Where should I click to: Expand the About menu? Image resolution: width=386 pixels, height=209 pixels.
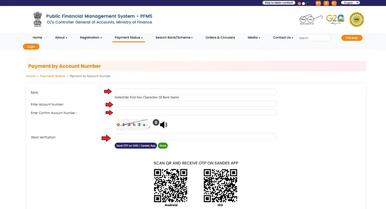(61, 38)
